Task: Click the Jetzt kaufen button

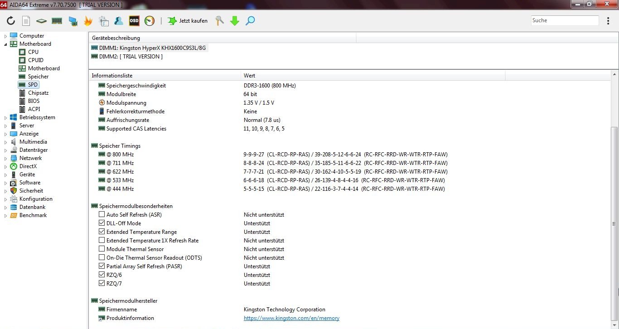Action: [188, 21]
